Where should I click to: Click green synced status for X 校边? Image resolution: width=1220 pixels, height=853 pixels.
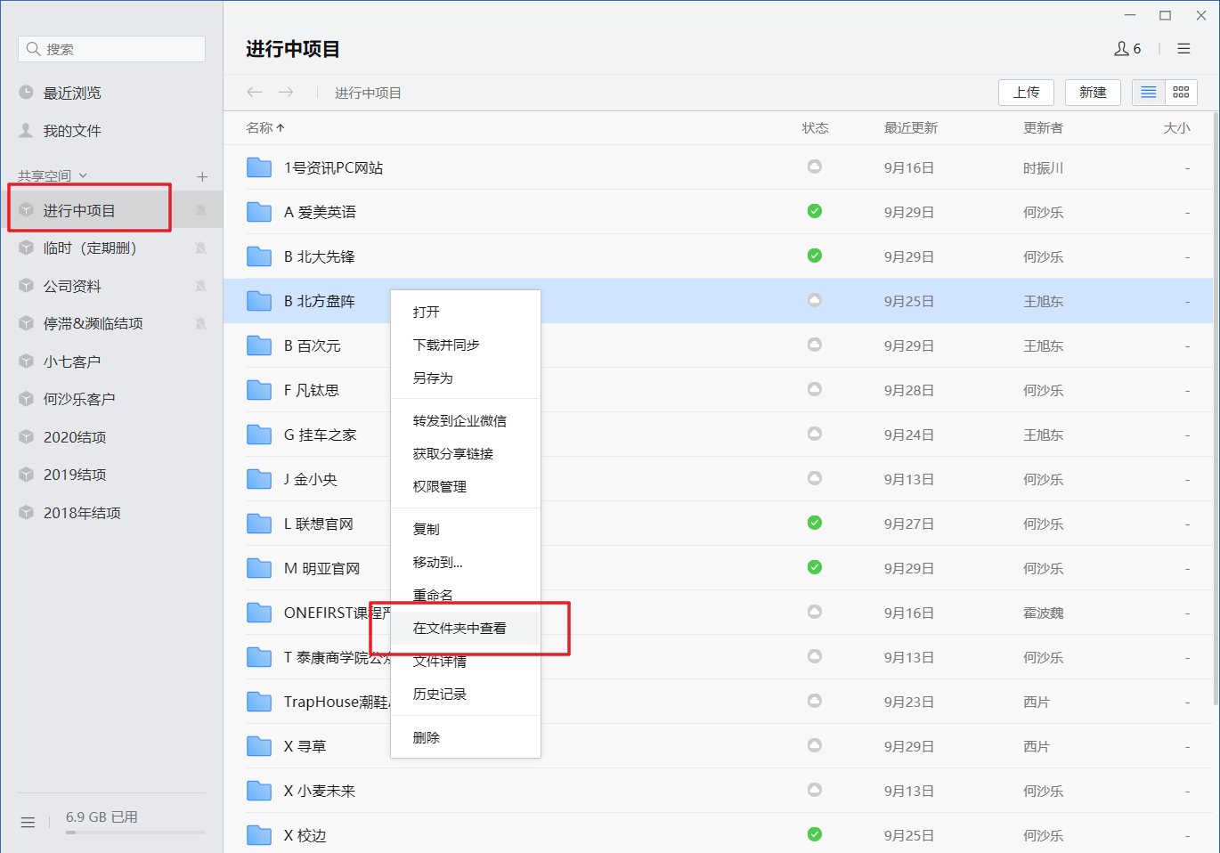pyautogui.click(x=815, y=834)
